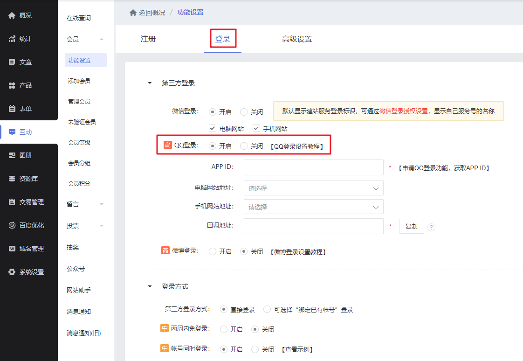Click the 产品 grid icon
523x361 pixels.
point(12,85)
